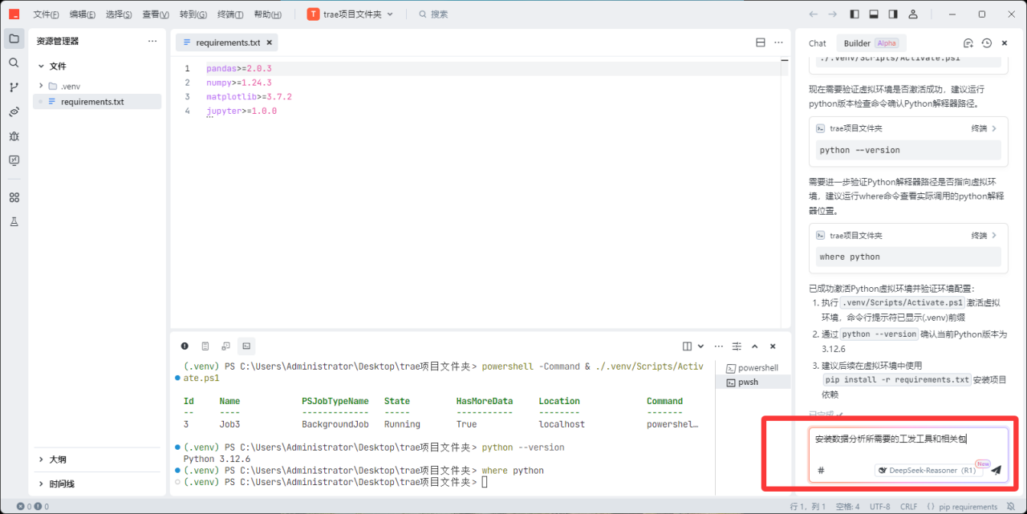Toggle the primary left sidebar layout
This screenshot has width=1027, height=514.
pos(854,14)
